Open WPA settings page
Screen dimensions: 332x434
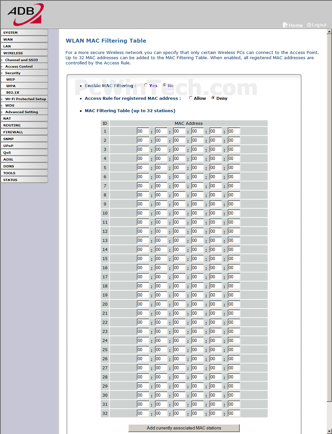(x=24, y=86)
